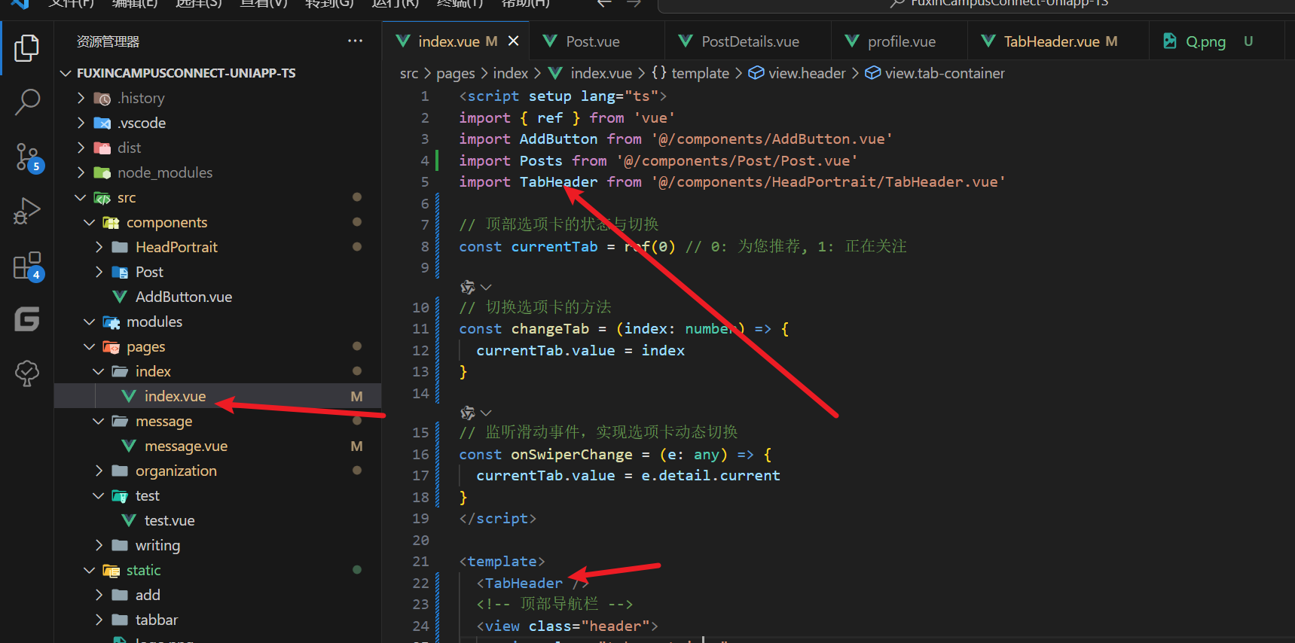Click Vue icon beside message.vue
1295x643 pixels.
tap(129, 446)
